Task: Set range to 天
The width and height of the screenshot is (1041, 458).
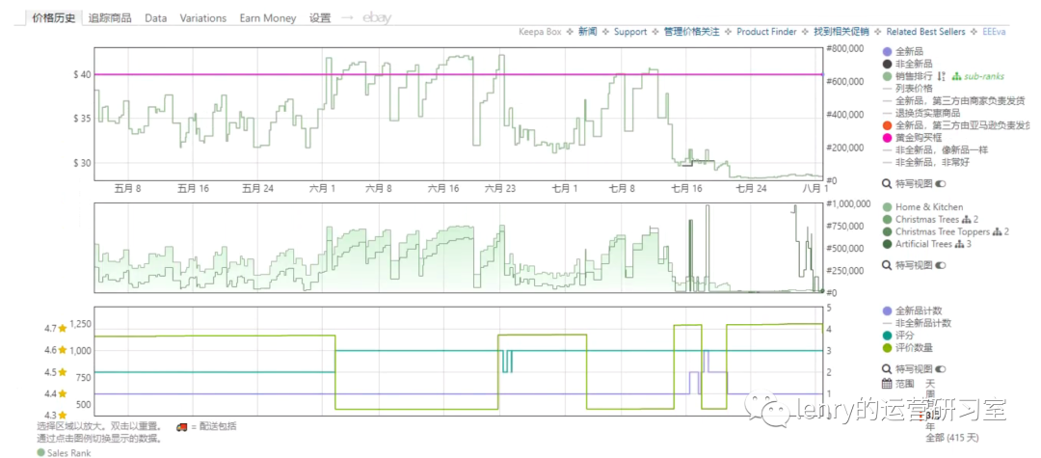Action: [930, 384]
